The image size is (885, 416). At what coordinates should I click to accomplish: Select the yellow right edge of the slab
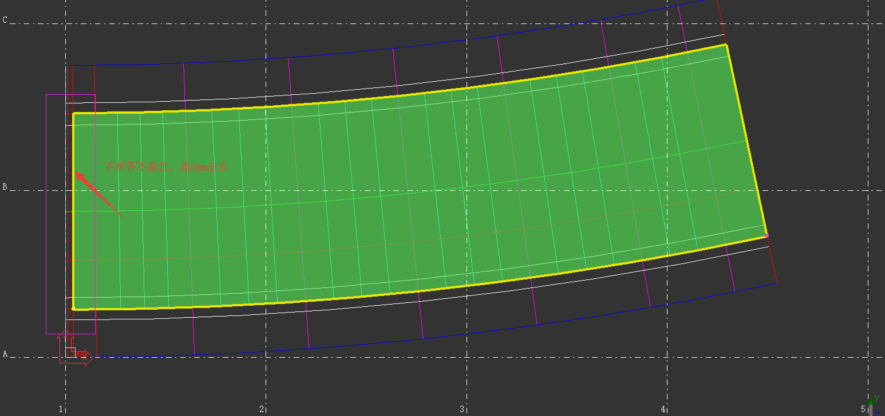pyautogui.click(x=746, y=140)
